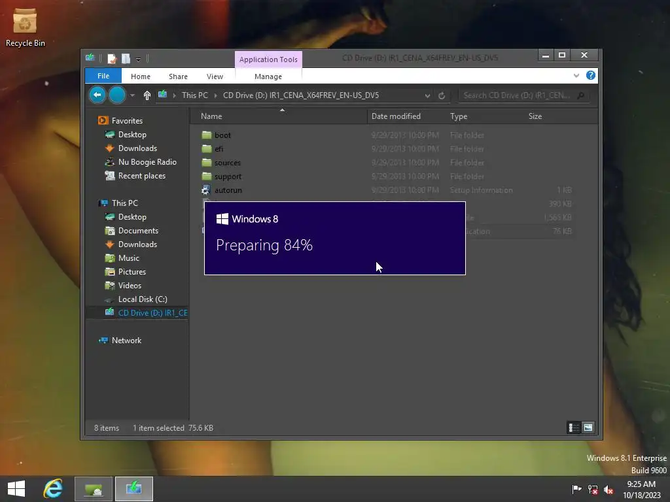This screenshot has height=502, width=670.
Task: Open the File ribbon tab
Action: pyautogui.click(x=103, y=76)
